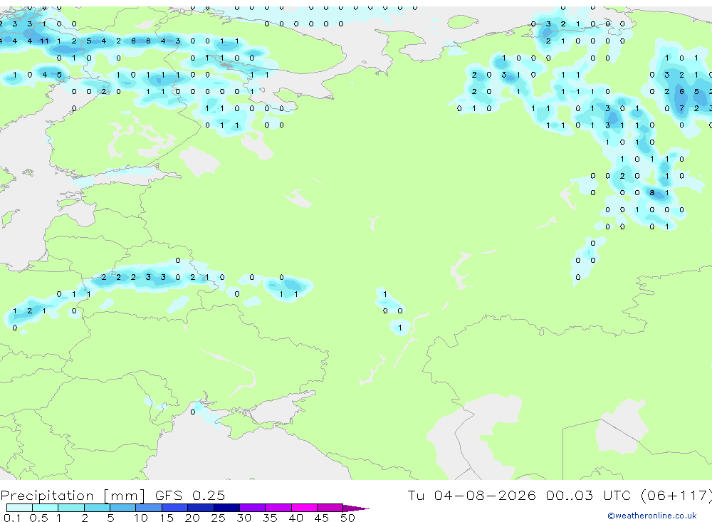Image resolution: width=712 pixels, height=522 pixels.
Task: Click the 10–15 mm medium blue legend swatch
Action: (x=149, y=508)
